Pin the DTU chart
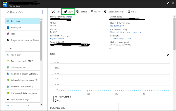This screenshot has height=111, width=176. click(167, 55)
